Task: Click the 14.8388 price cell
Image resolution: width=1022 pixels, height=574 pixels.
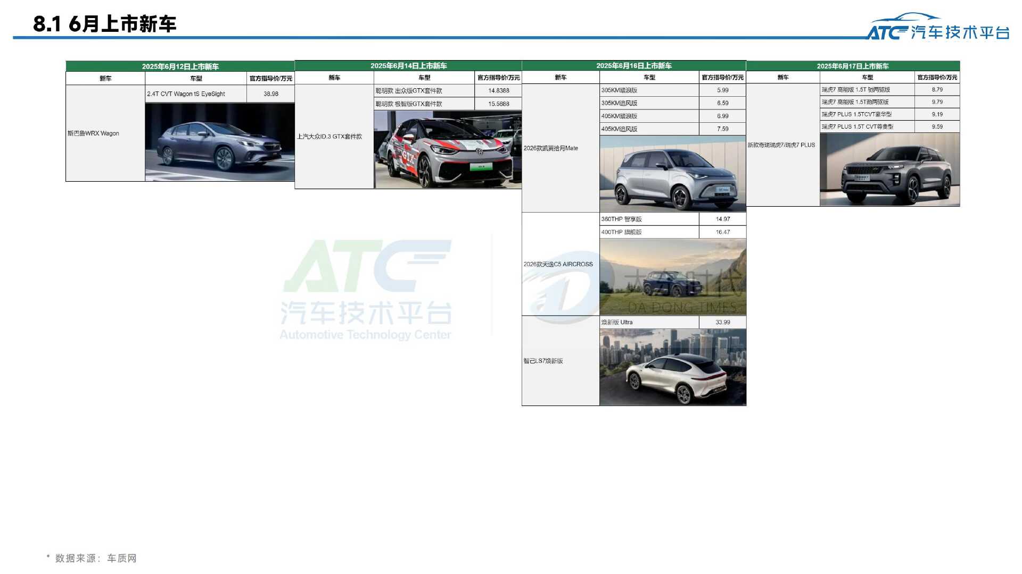Action: [498, 91]
